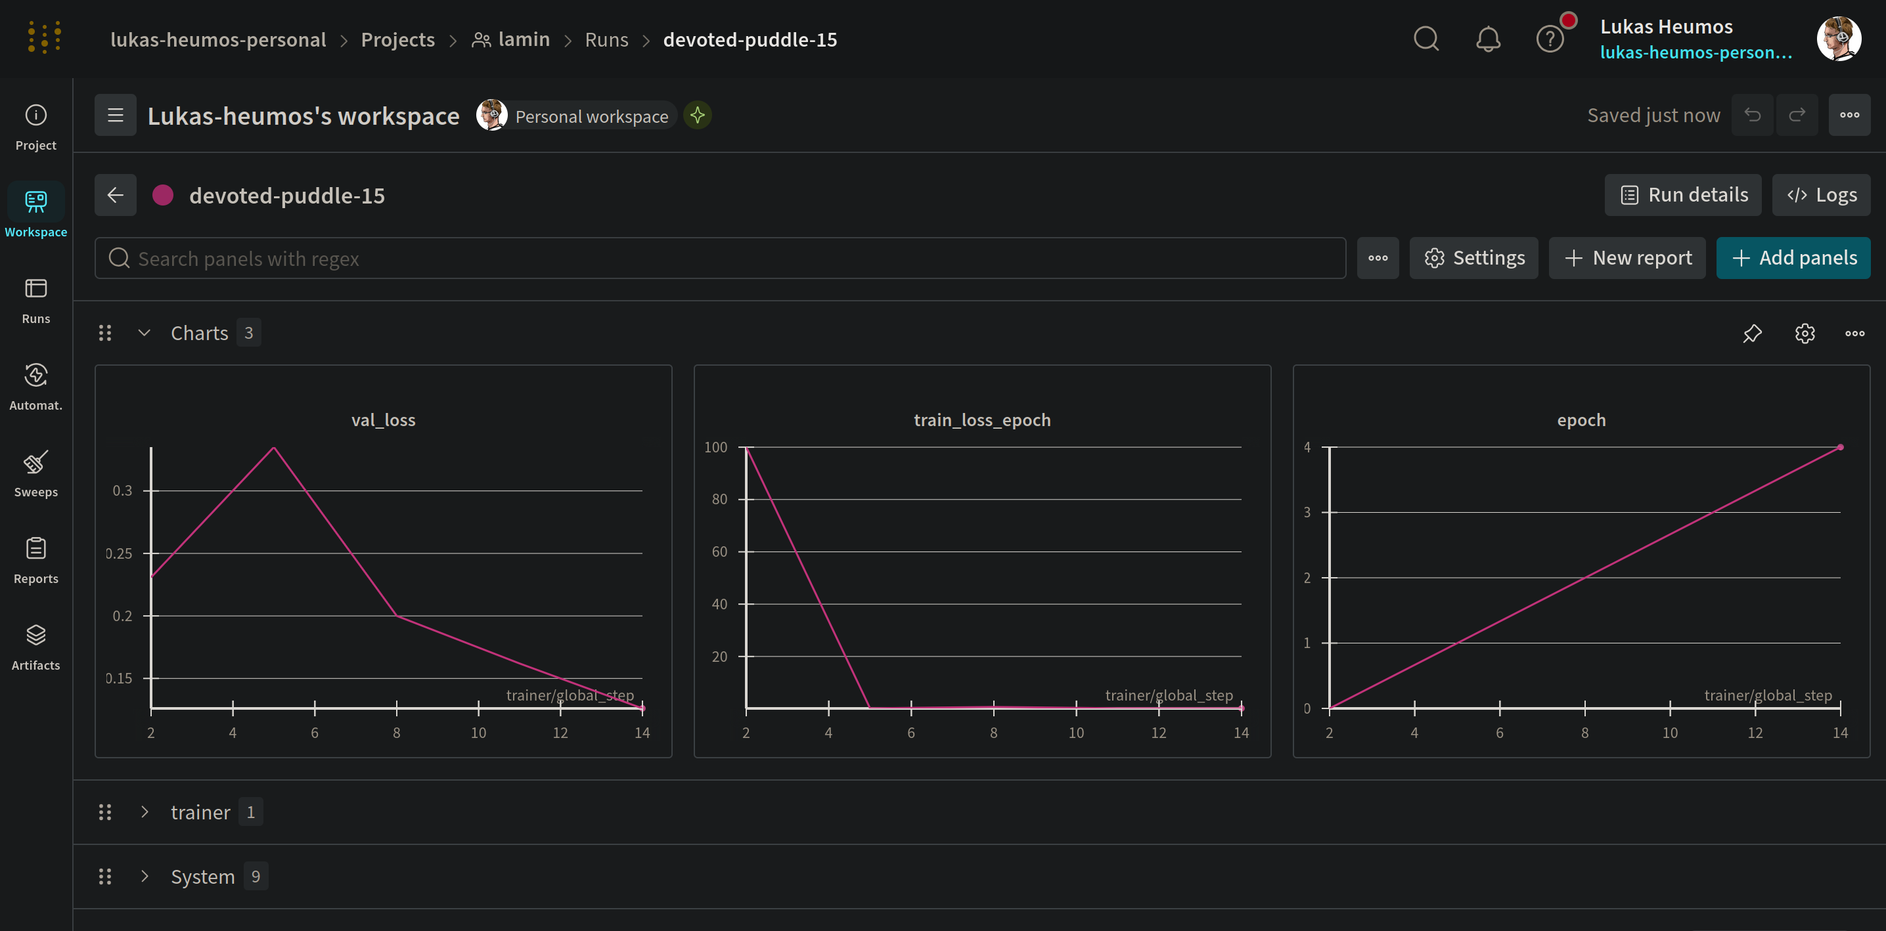Go to Automations in sidebar

click(35, 387)
